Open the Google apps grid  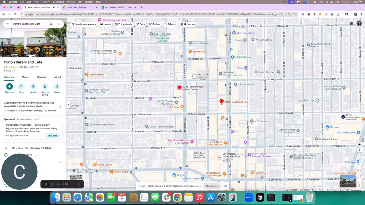tap(351, 24)
